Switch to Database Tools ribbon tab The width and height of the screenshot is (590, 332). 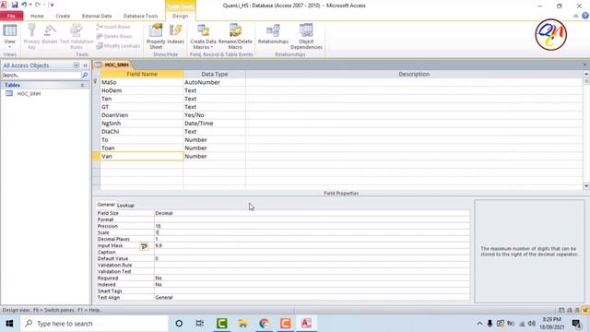coord(141,16)
